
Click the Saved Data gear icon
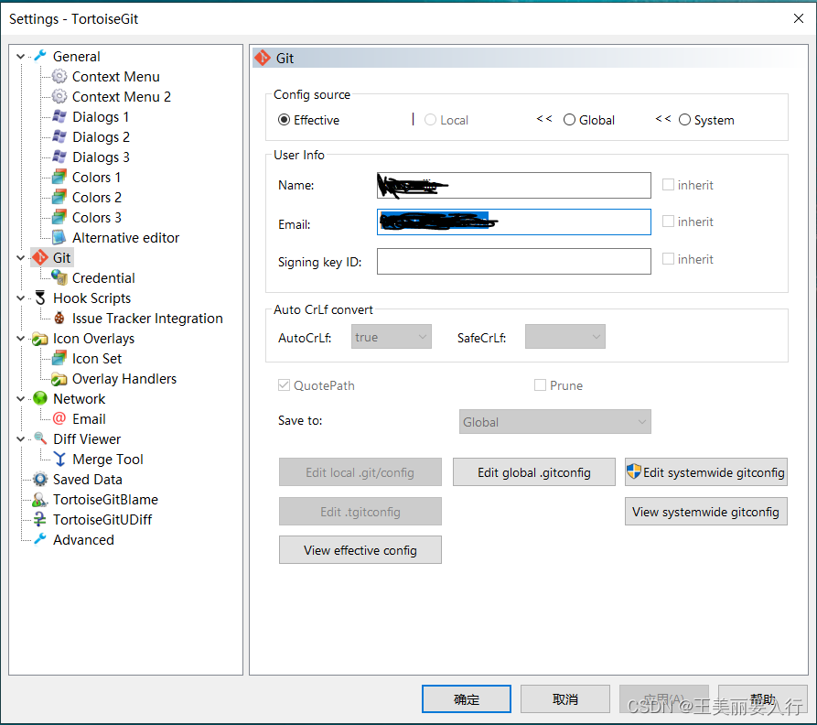(40, 479)
